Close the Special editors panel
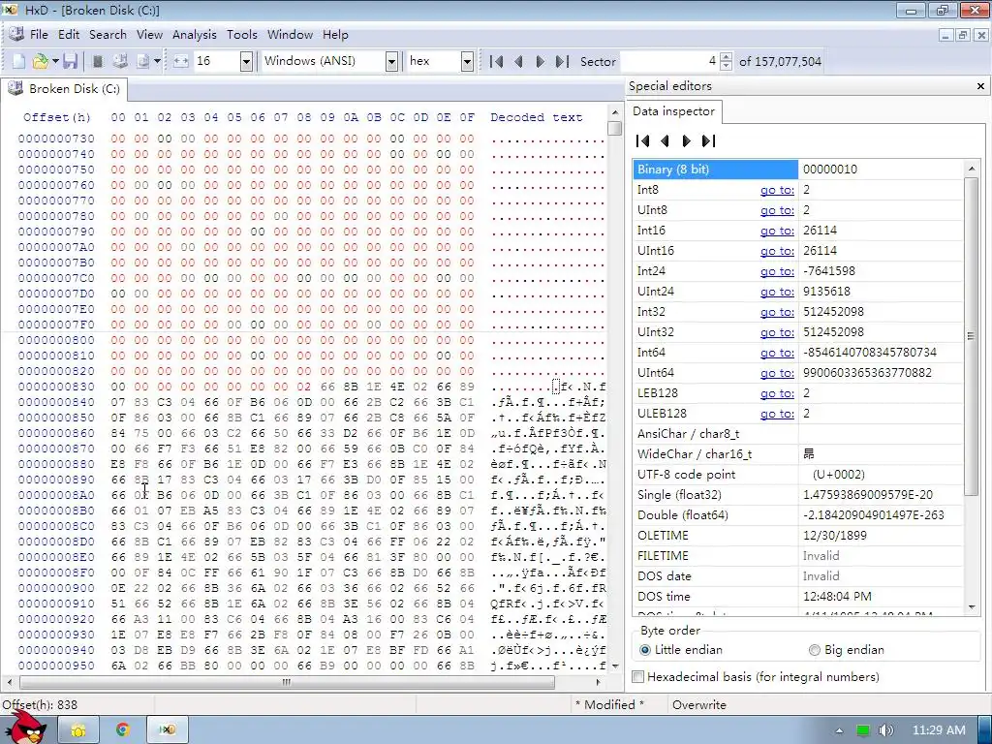The width and height of the screenshot is (992, 744). (980, 86)
